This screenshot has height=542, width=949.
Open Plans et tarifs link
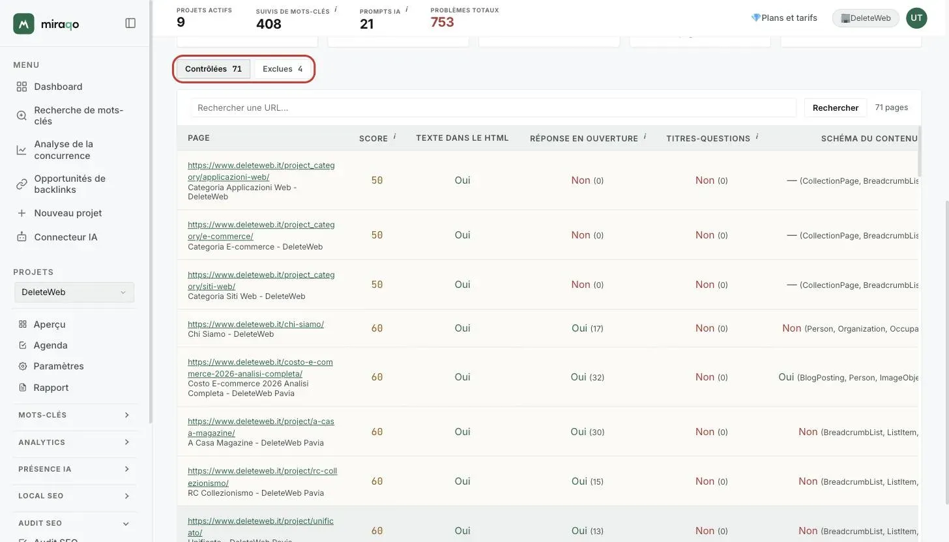click(784, 18)
